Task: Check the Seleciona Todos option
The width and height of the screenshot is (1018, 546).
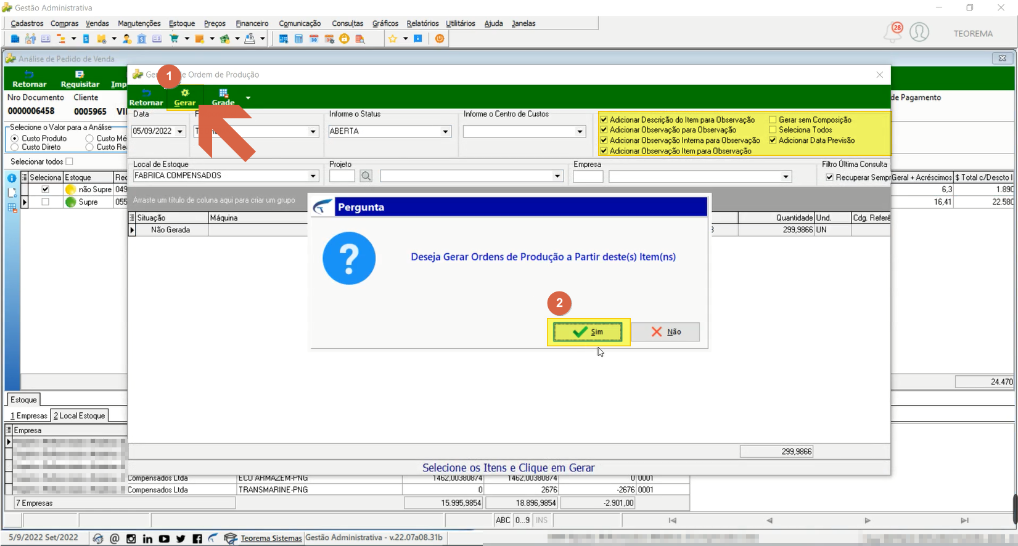Action: click(773, 130)
